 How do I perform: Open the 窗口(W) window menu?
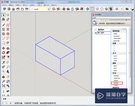[x=46, y=5]
